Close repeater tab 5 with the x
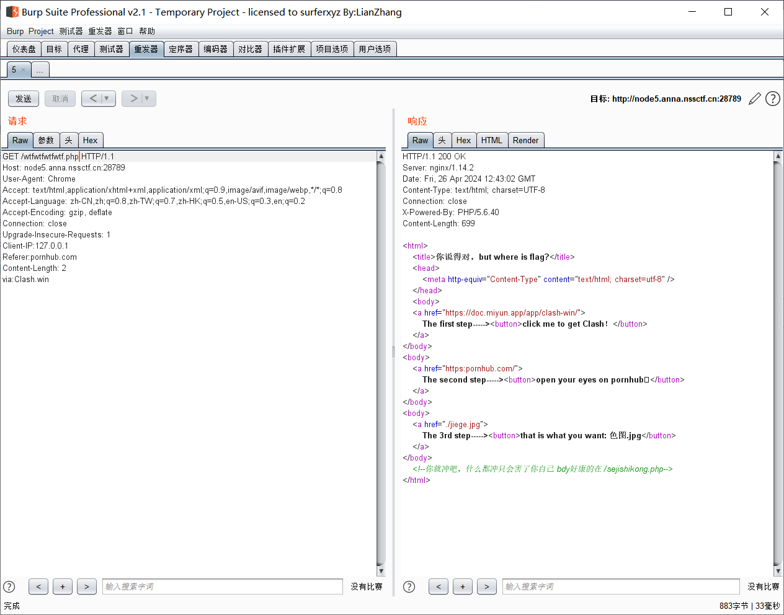This screenshot has height=615, width=784. pos(24,69)
